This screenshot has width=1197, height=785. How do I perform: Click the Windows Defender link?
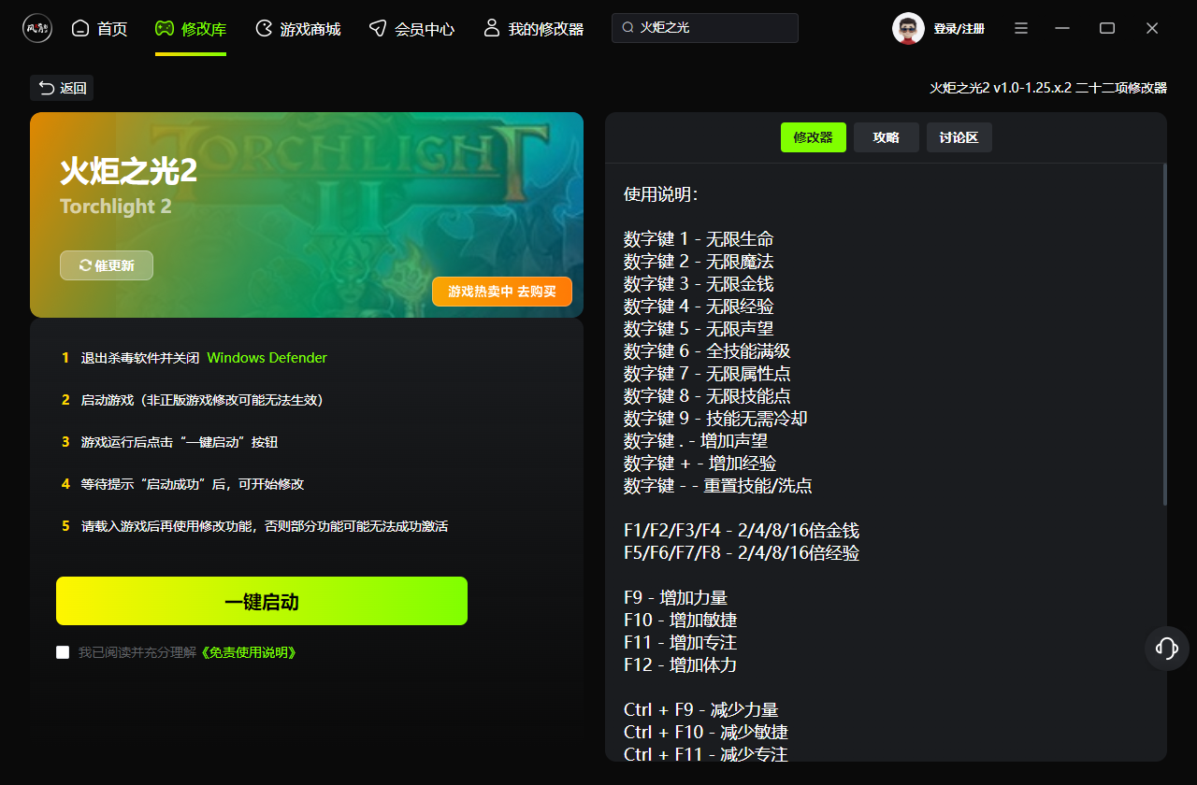[x=267, y=358]
